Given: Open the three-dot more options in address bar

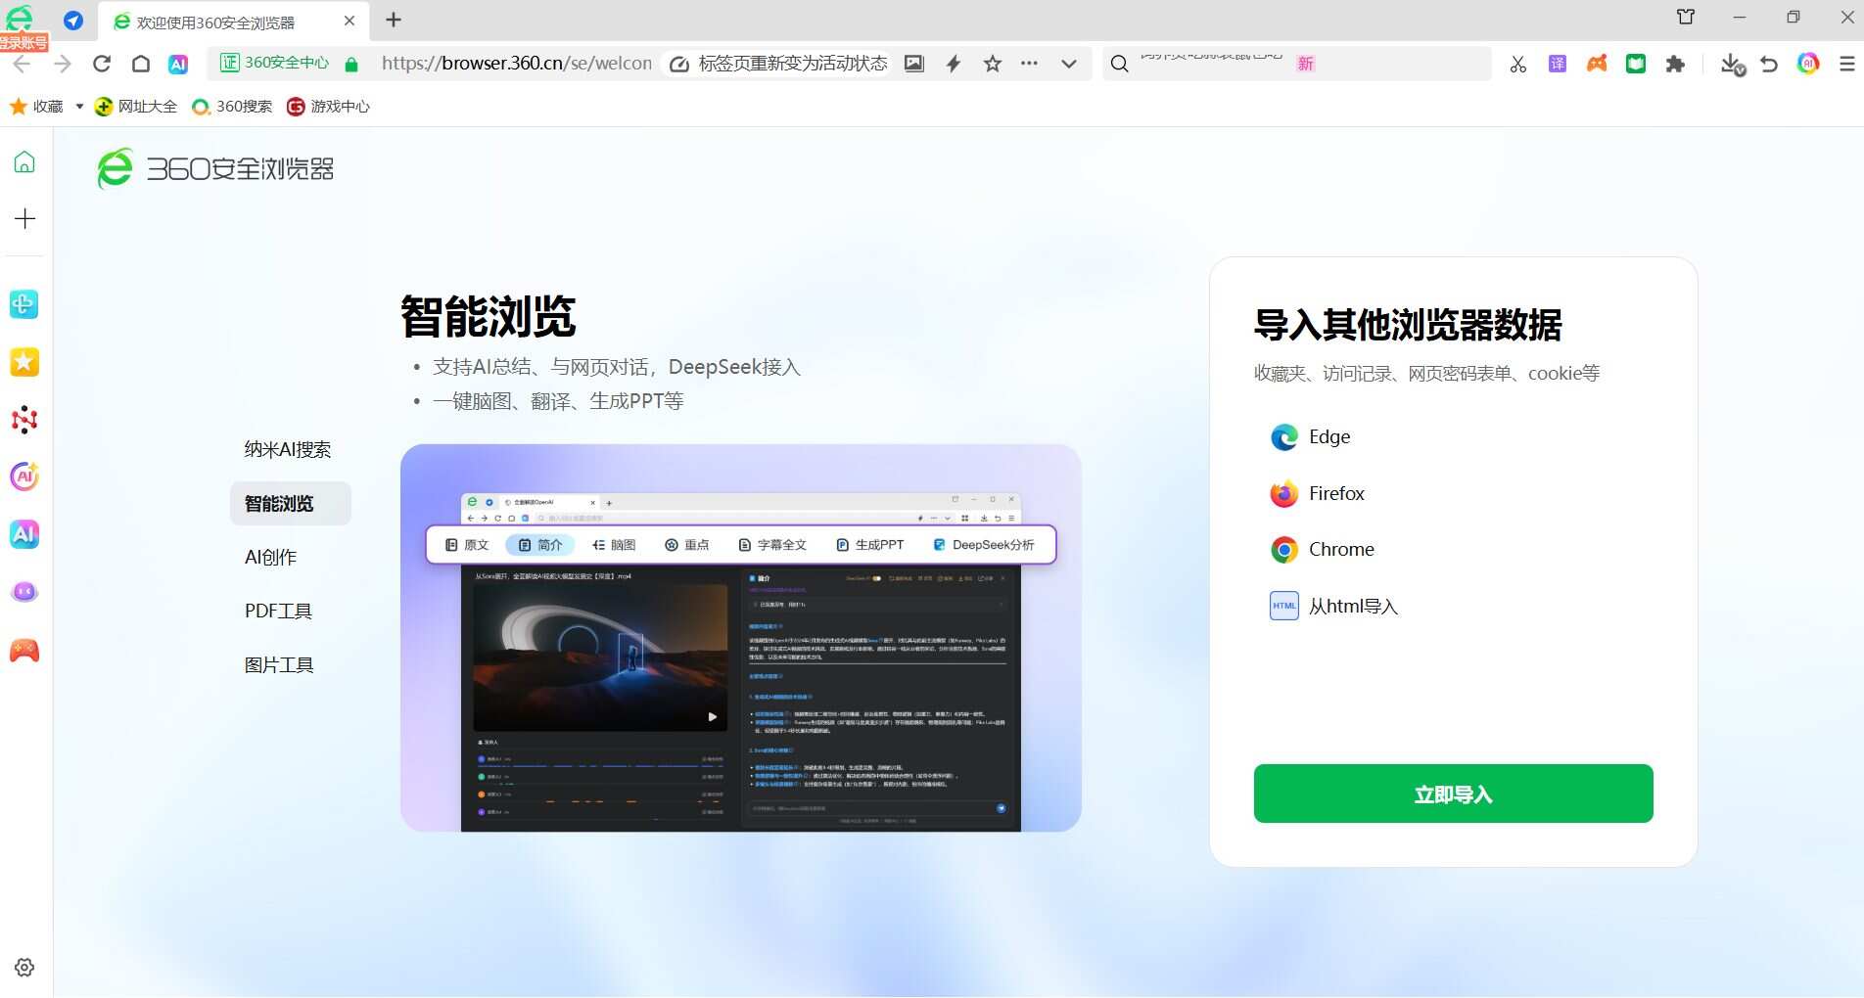Looking at the screenshot, I should [x=1029, y=64].
